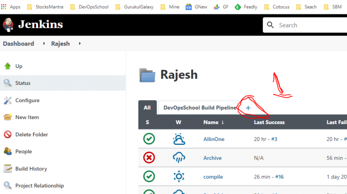Add a new view with plus tab
347x194 pixels.
coord(248,108)
